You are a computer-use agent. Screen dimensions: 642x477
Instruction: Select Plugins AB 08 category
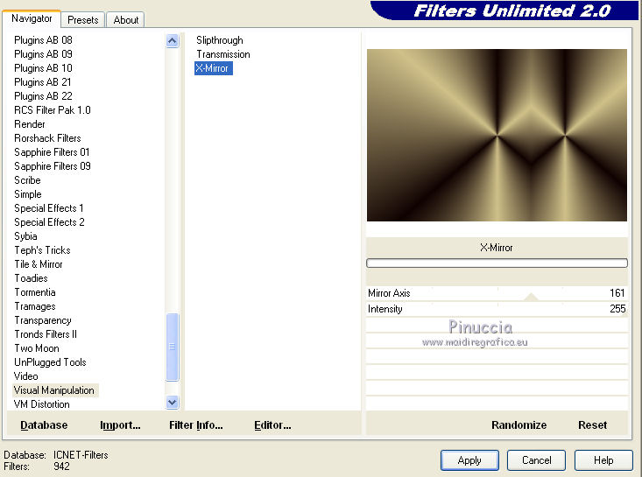43,40
